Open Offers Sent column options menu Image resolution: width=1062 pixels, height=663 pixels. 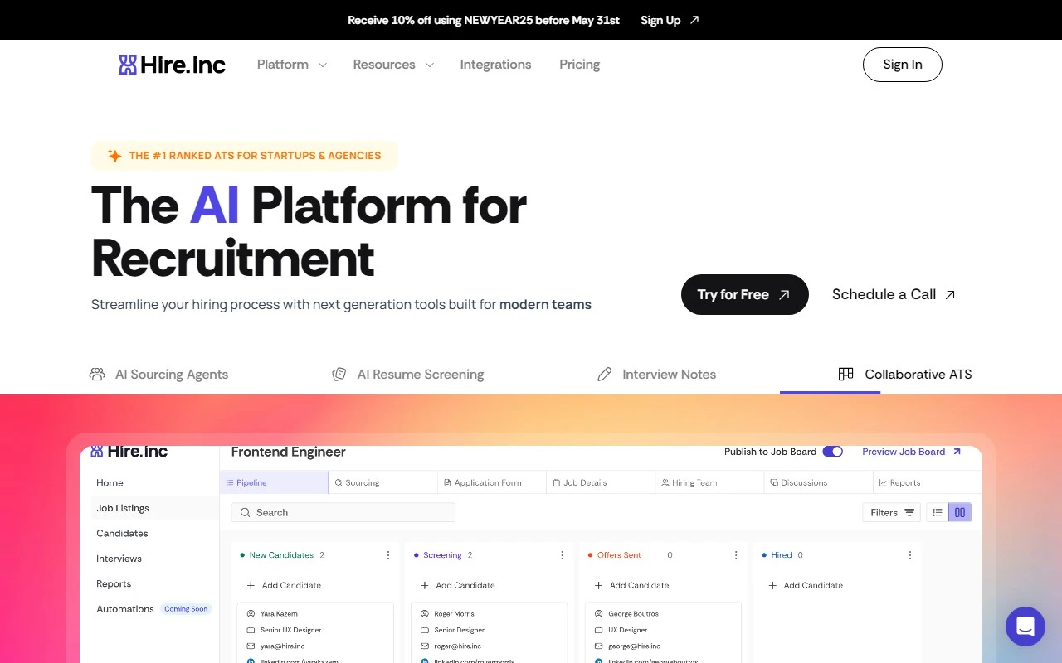[736, 555]
